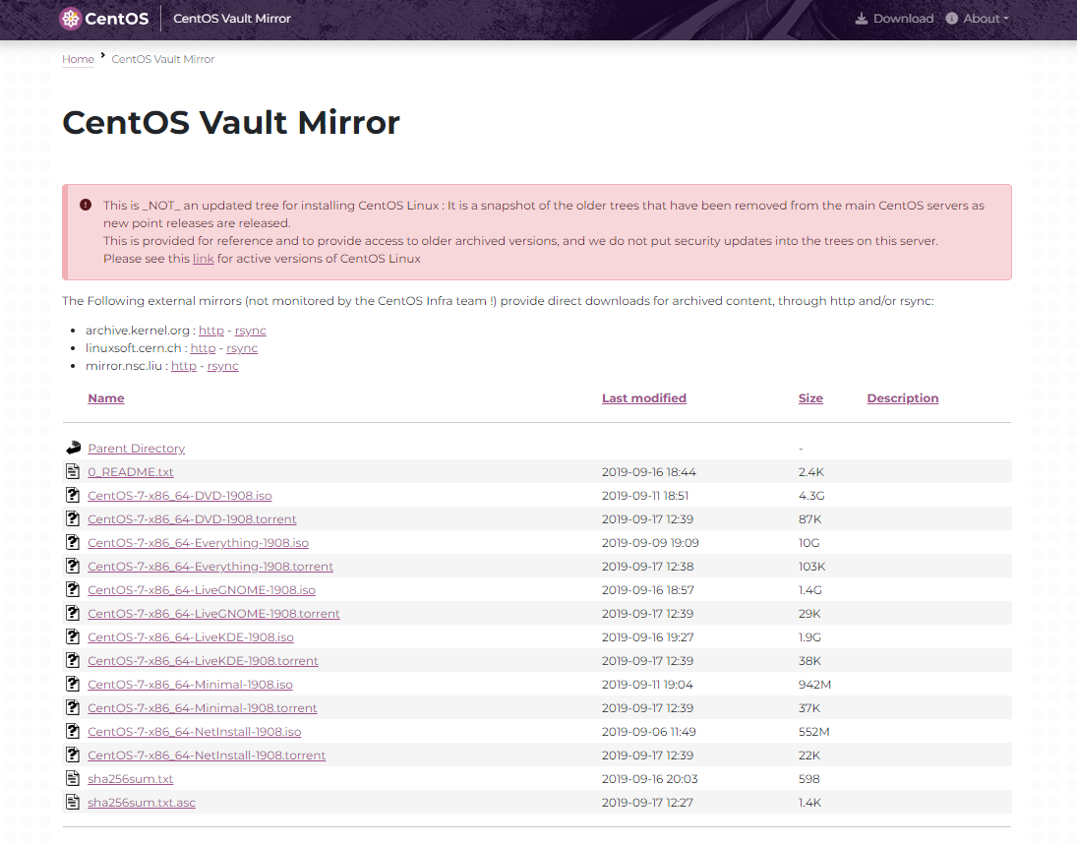This screenshot has width=1077, height=846.
Task: Click the icon beside LiveKDE-1908.iso
Action: [x=73, y=636]
